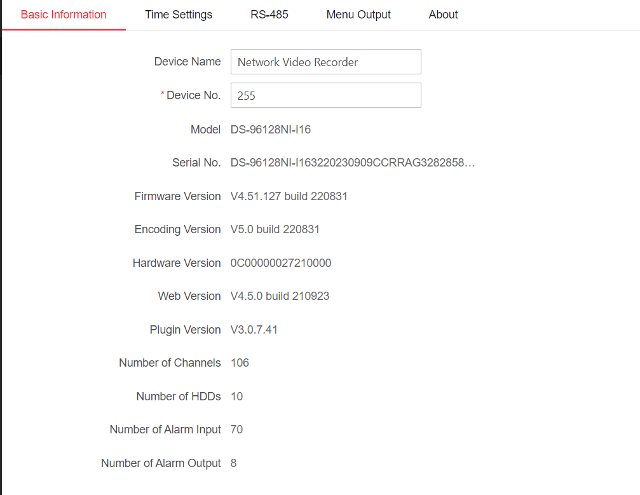Go to the RS-485 tab
Image resolution: width=640 pixels, height=495 pixels.
coord(269,15)
